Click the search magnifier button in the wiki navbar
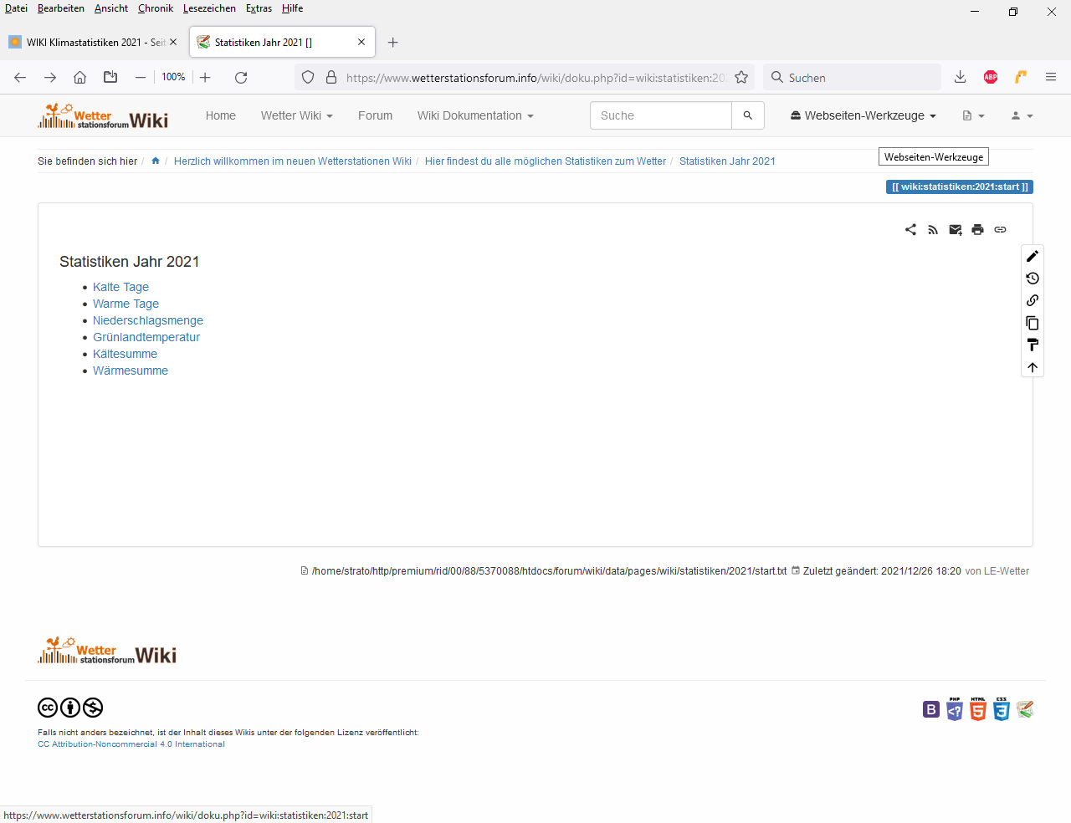1071x823 pixels. pyautogui.click(x=748, y=115)
